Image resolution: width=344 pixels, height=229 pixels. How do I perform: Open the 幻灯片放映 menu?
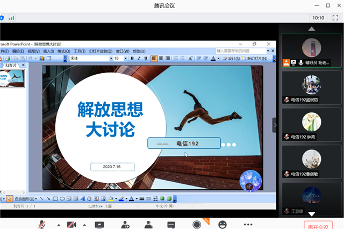[x=99, y=51]
